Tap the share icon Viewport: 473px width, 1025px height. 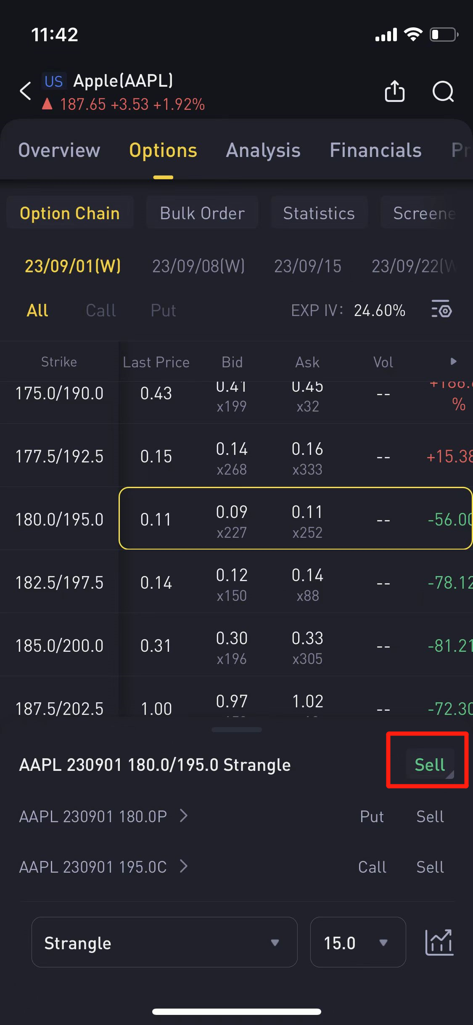pyautogui.click(x=394, y=91)
